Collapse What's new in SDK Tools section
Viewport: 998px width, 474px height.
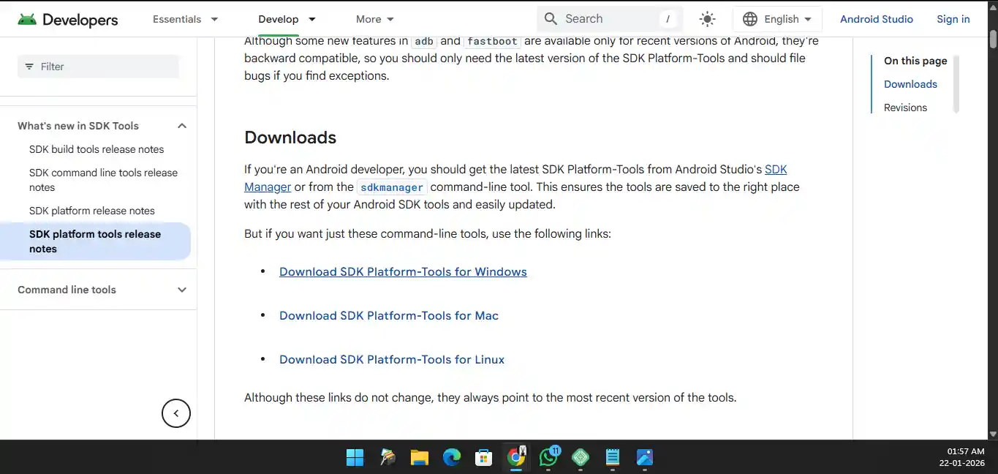182,126
